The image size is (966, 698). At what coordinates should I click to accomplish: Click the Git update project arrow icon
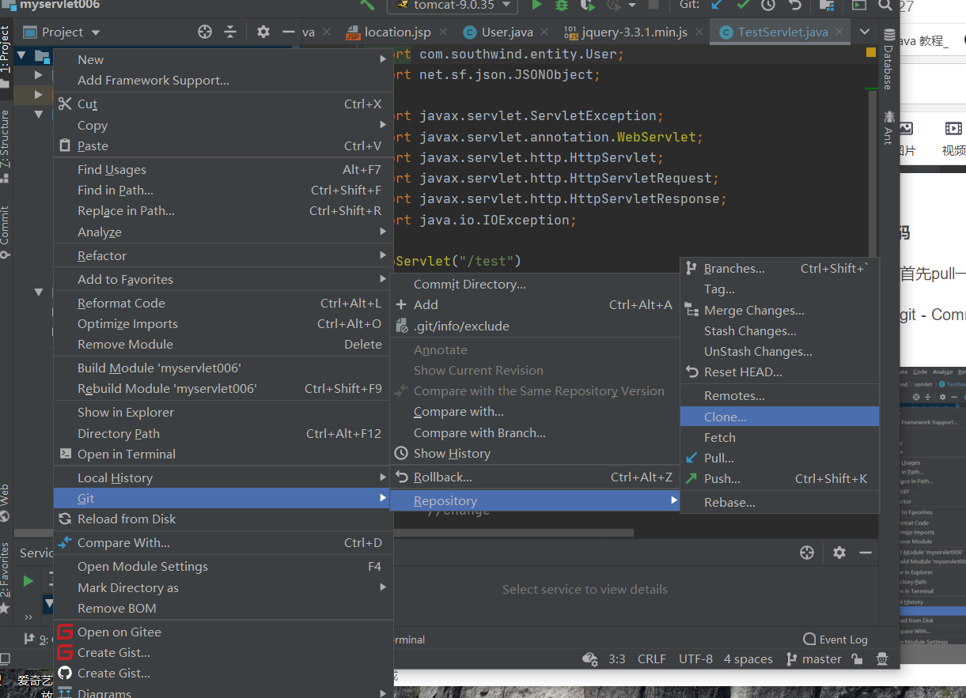(x=718, y=6)
